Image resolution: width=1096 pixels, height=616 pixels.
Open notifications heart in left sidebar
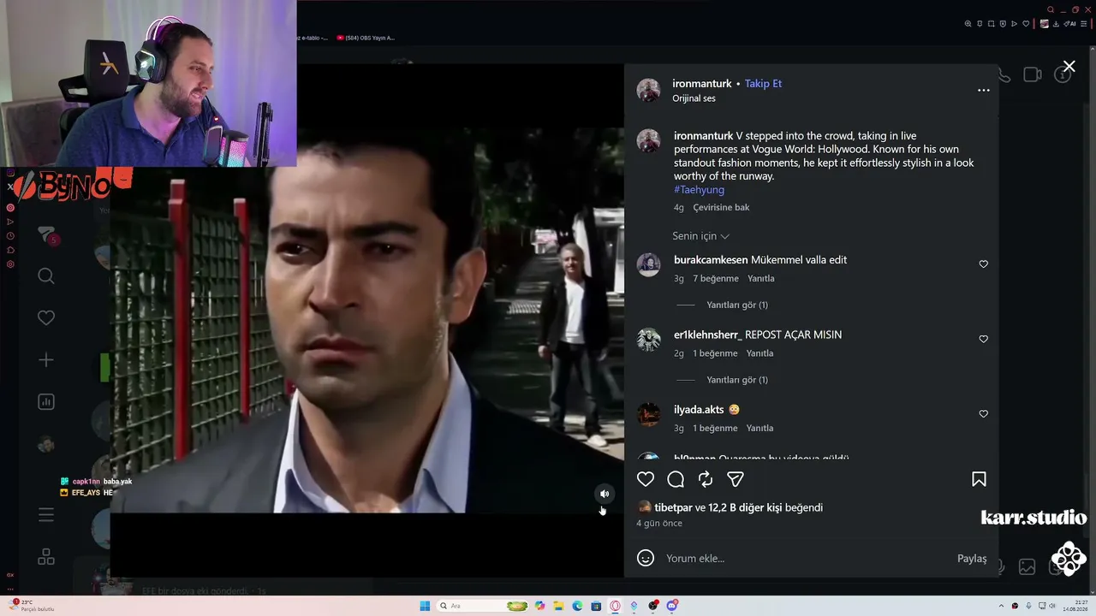[46, 317]
